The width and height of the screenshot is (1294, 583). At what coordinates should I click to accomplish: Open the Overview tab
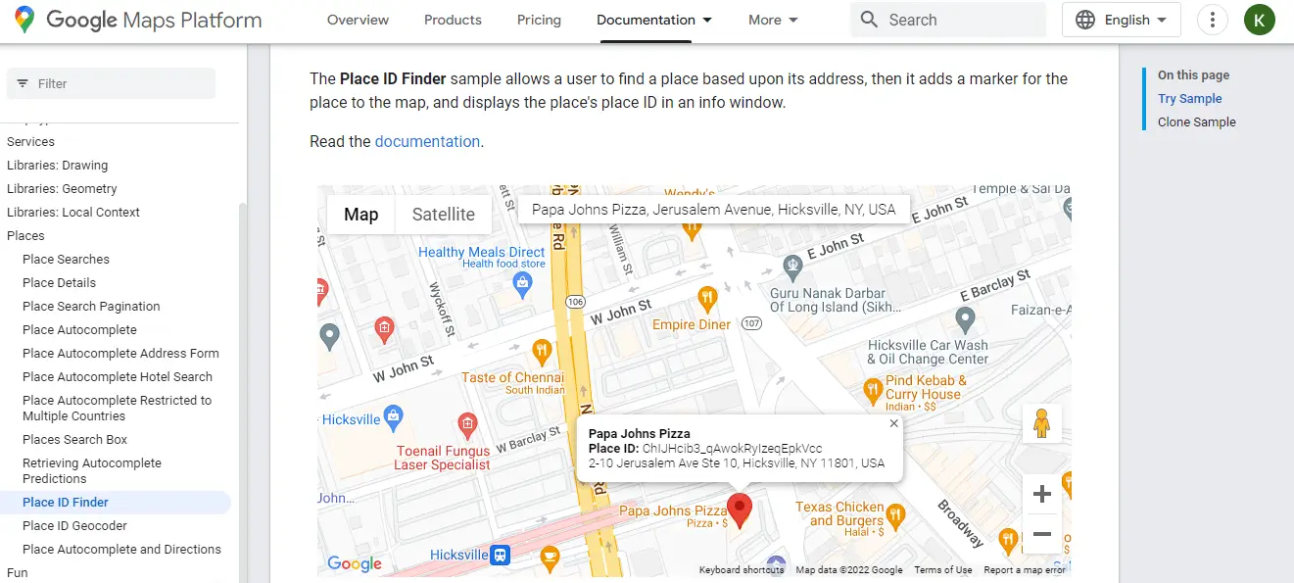[358, 20]
